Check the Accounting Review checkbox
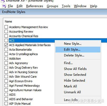Screen dimensions: 107x106 (6, 32)
